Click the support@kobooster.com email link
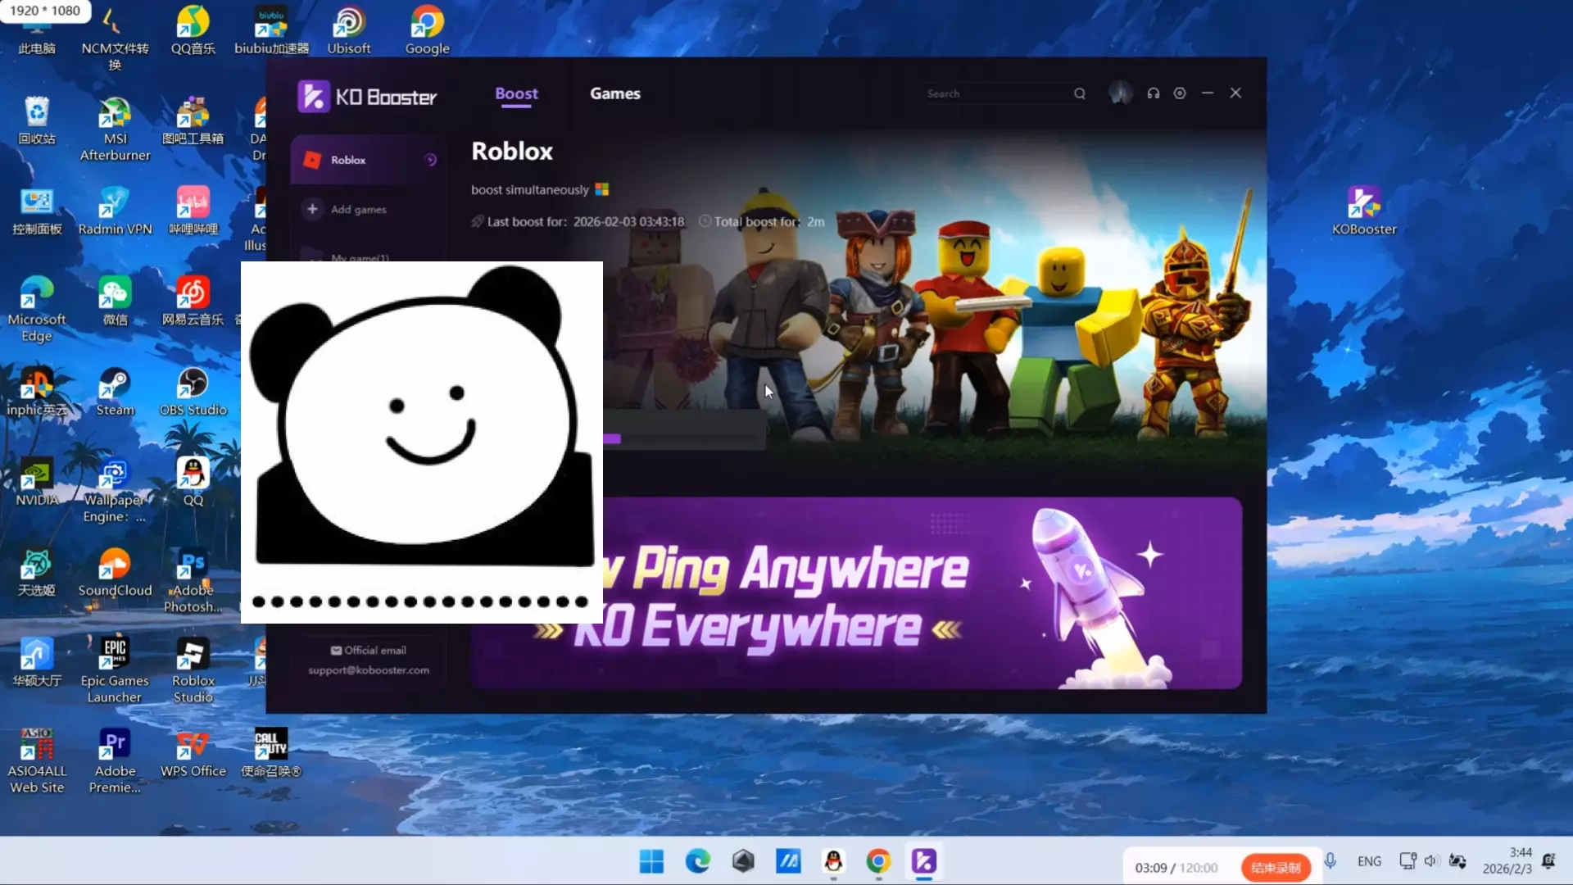Viewport: 1573px width, 885px height. (369, 670)
